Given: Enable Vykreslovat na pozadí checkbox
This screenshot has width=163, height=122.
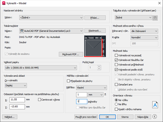Looking at the screenshot, I should click(116, 55).
